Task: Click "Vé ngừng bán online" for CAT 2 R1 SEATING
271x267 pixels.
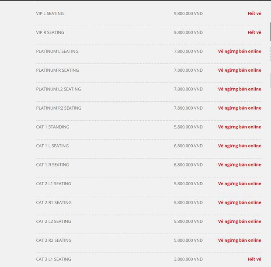Action: tap(240, 202)
